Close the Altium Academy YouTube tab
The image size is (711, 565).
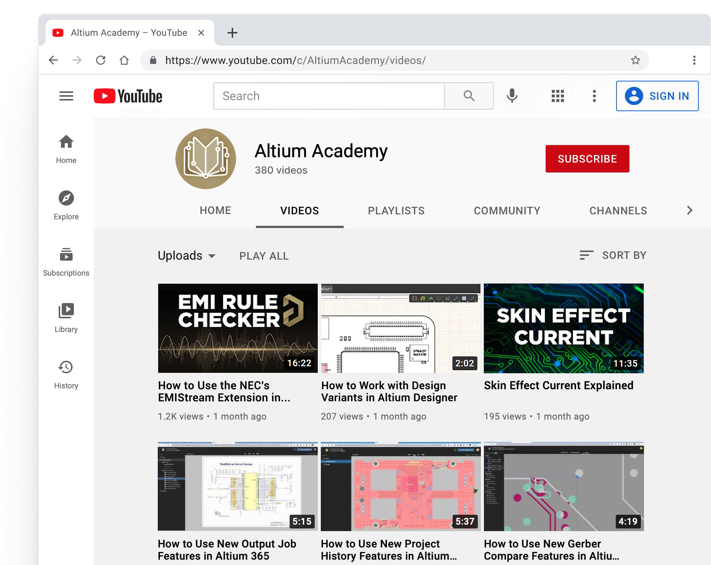tap(201, 33)
